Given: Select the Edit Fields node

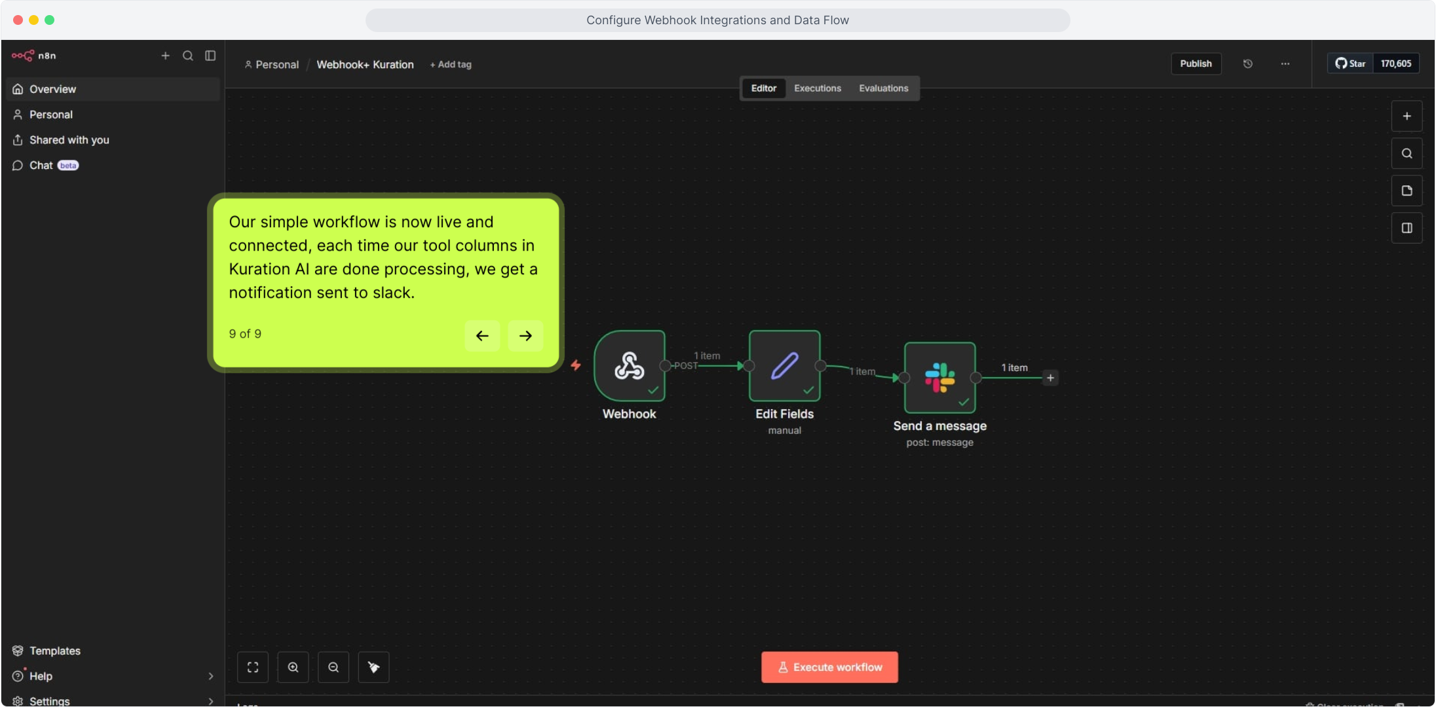Looking at the screenshot, I should [785, 366].
